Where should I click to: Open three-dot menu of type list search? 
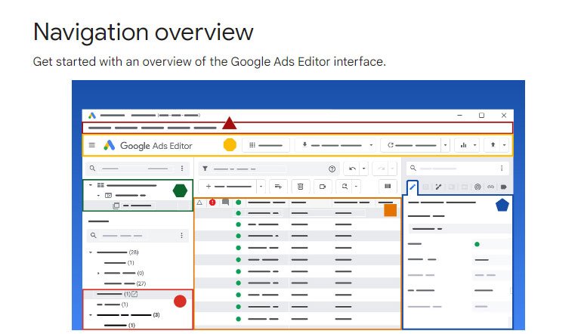[181, 236]
